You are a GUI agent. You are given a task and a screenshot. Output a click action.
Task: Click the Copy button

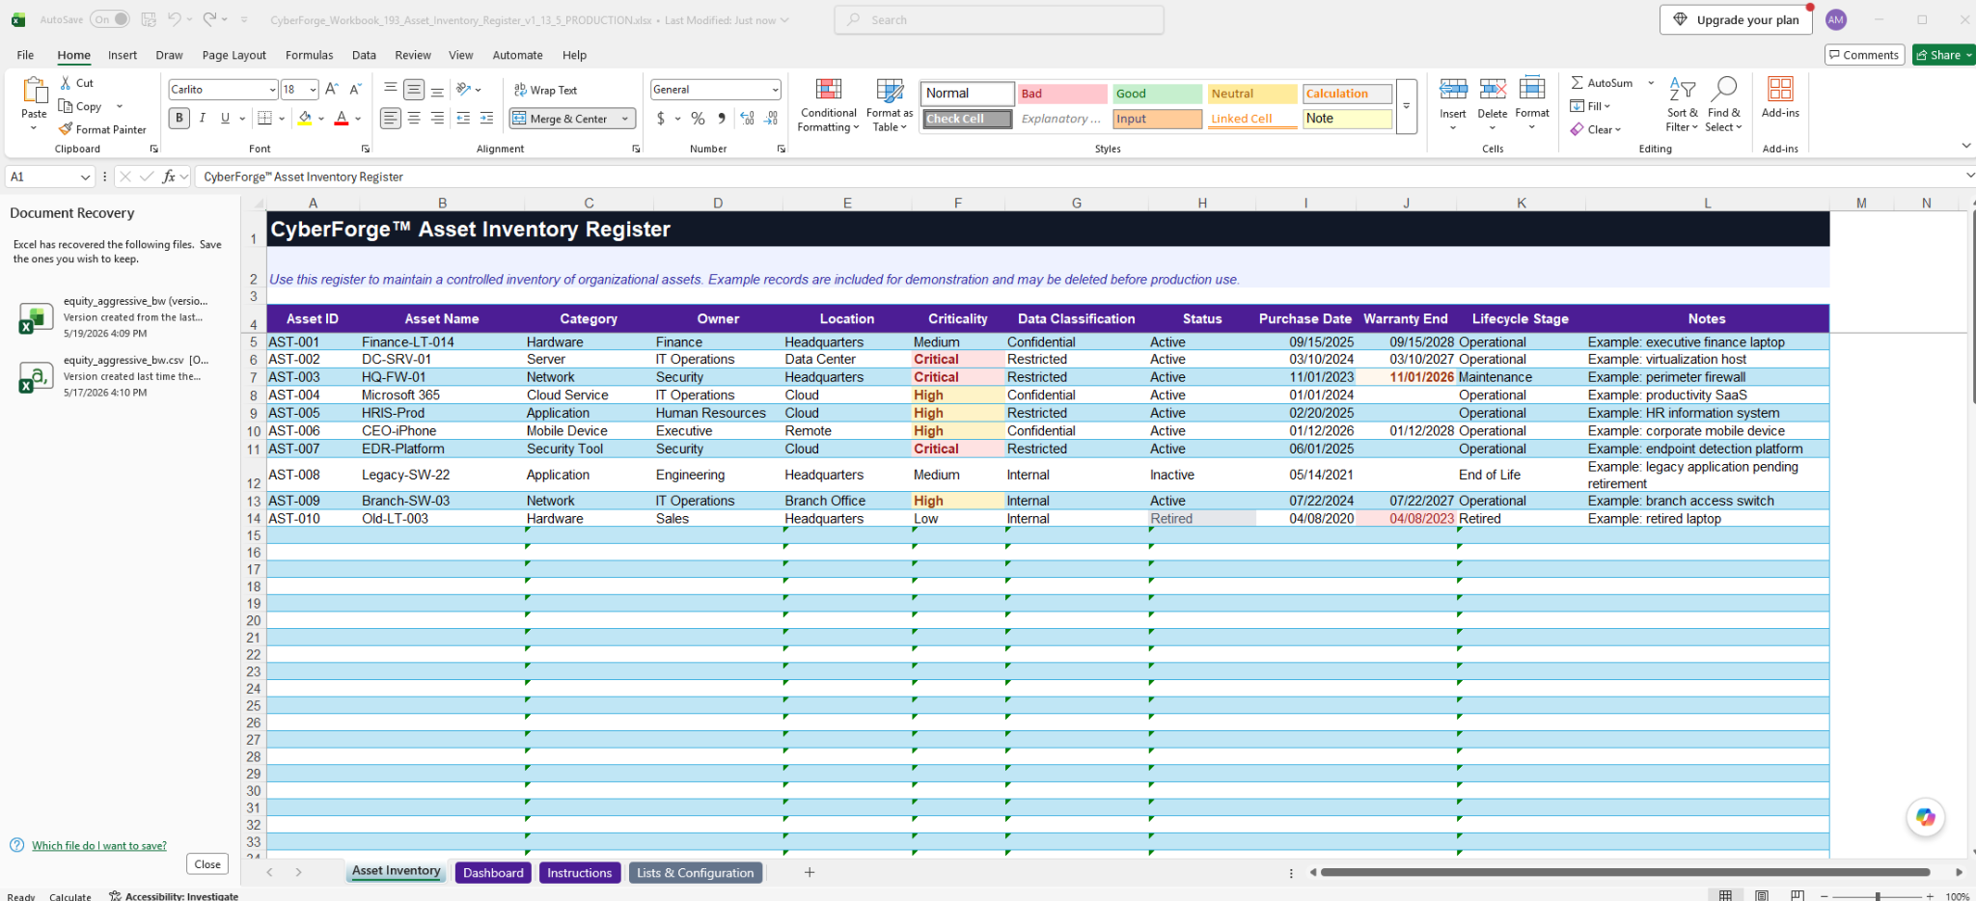point(82,106)
